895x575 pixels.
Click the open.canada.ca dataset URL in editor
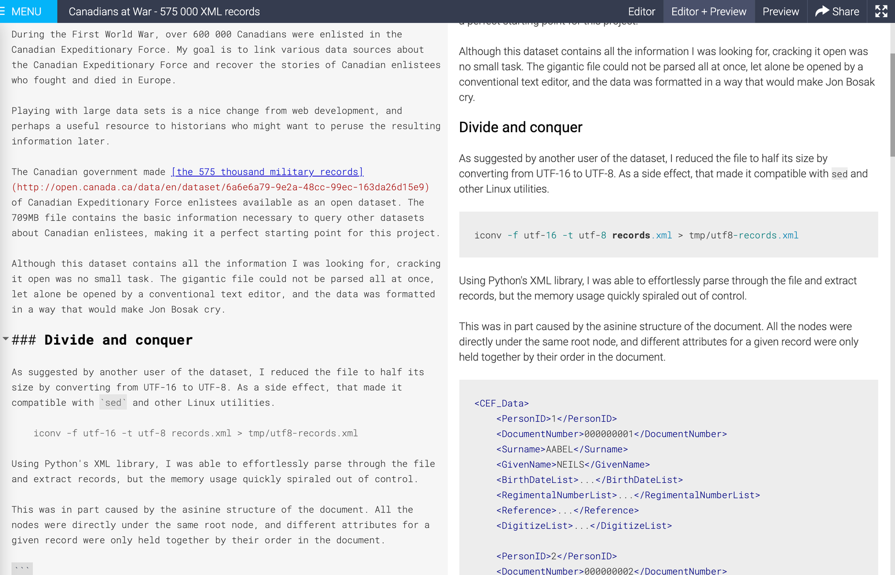220,187
